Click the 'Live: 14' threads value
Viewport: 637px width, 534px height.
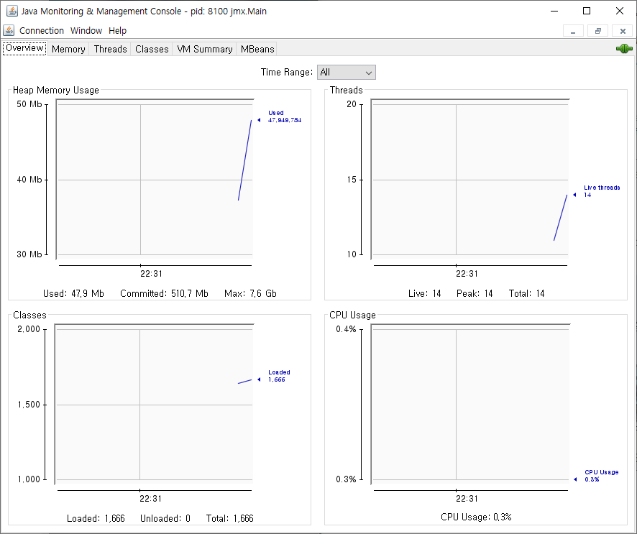[424, 294]
